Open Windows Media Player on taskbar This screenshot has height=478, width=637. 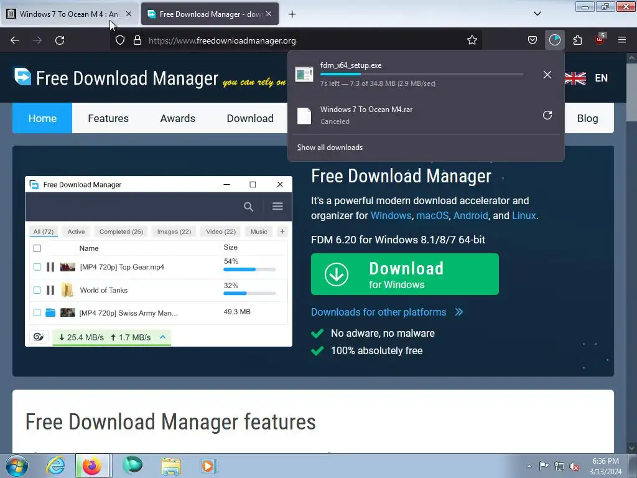click(x=209, y=466)
